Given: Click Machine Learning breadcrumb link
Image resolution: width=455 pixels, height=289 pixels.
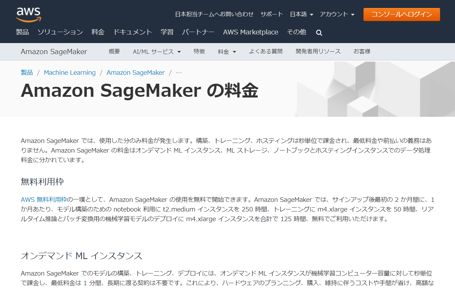Looking at the screenshot, I should pyautogui.click(x=70, y=73).
